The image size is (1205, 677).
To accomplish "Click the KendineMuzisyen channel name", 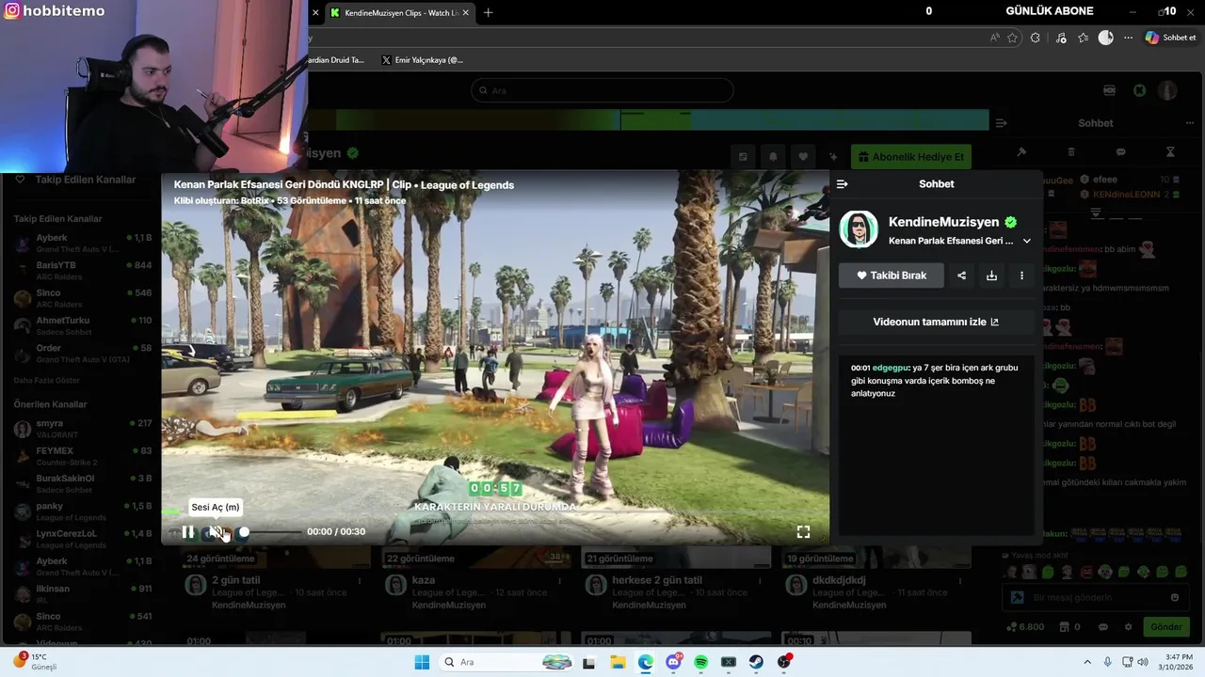I will click(943, 222).
